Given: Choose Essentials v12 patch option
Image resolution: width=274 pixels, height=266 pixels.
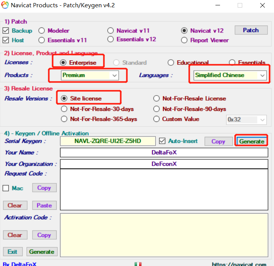Looking at the screenshot, I should (111, 39).
